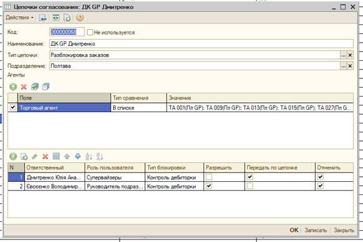Click the Передать по цепочке column header

(x=280, y=167)
